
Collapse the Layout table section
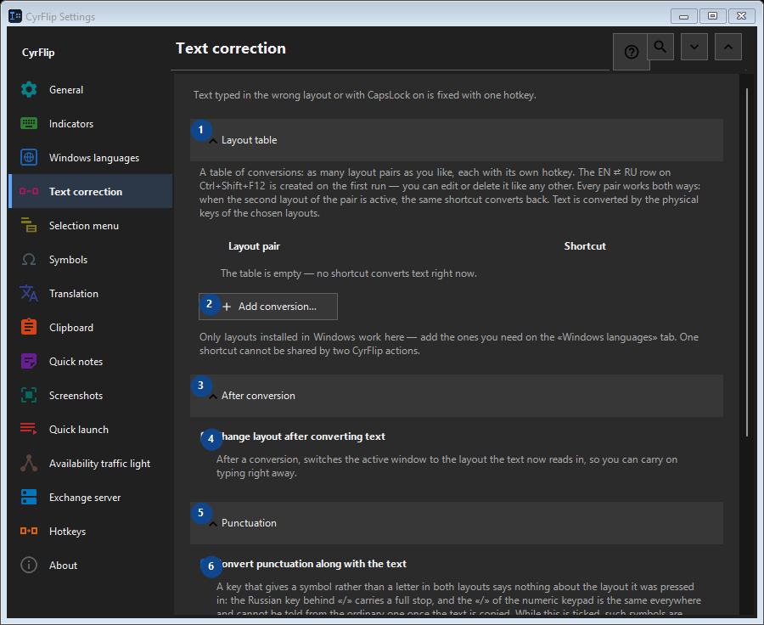pyautogui.click(x=456, y=140)
